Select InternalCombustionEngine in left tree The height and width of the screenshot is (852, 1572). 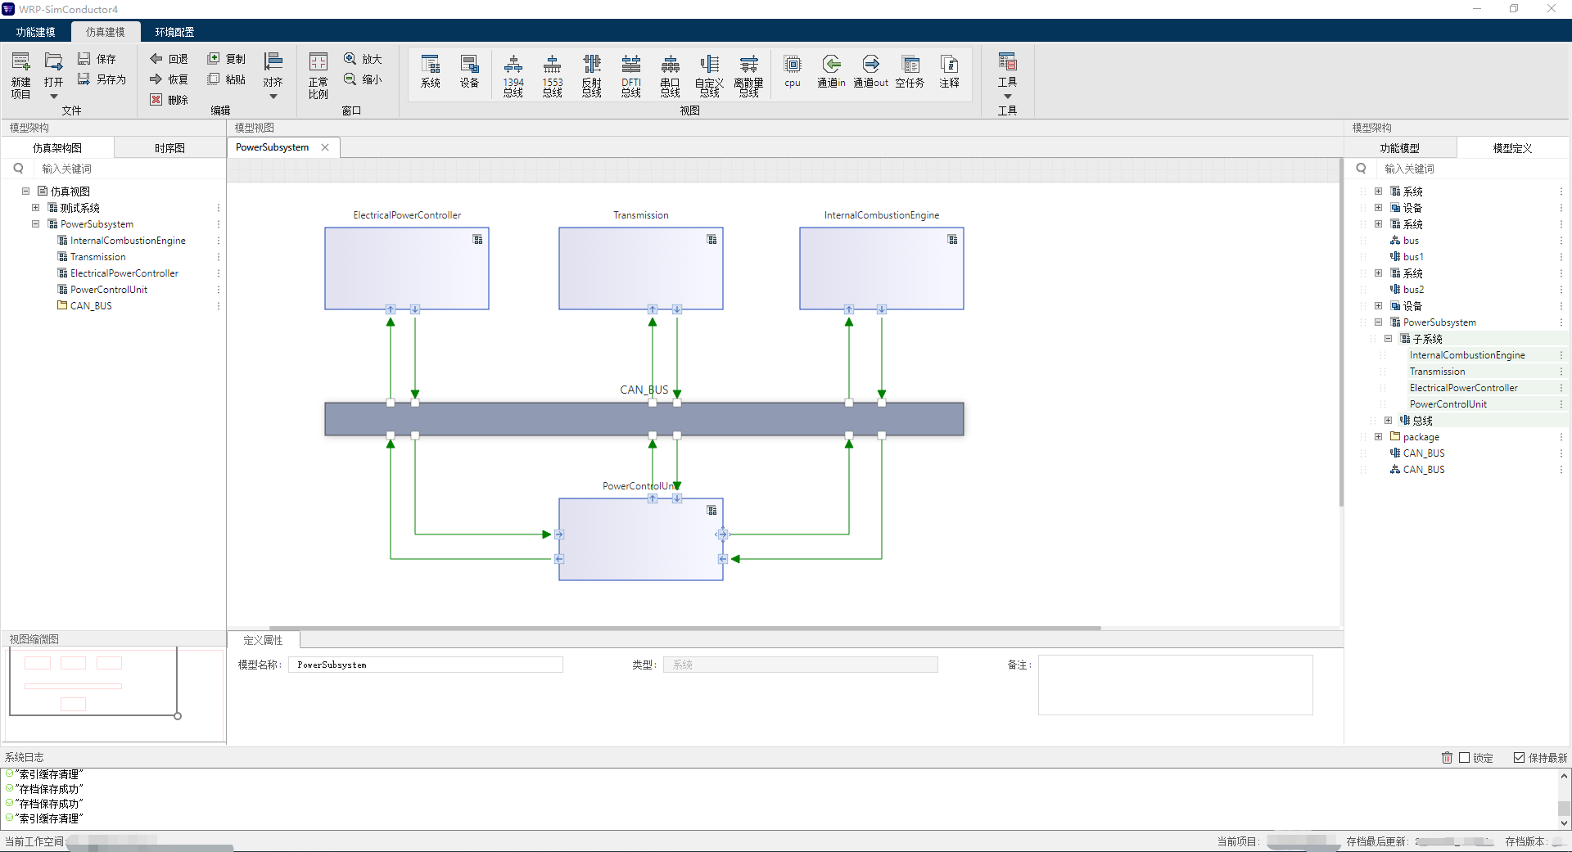click(x=128, y=241)
